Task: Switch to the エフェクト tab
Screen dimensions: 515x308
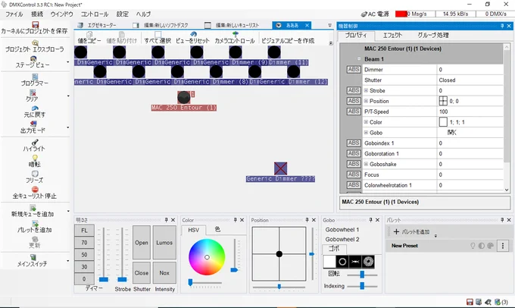Action: (392, 35)
